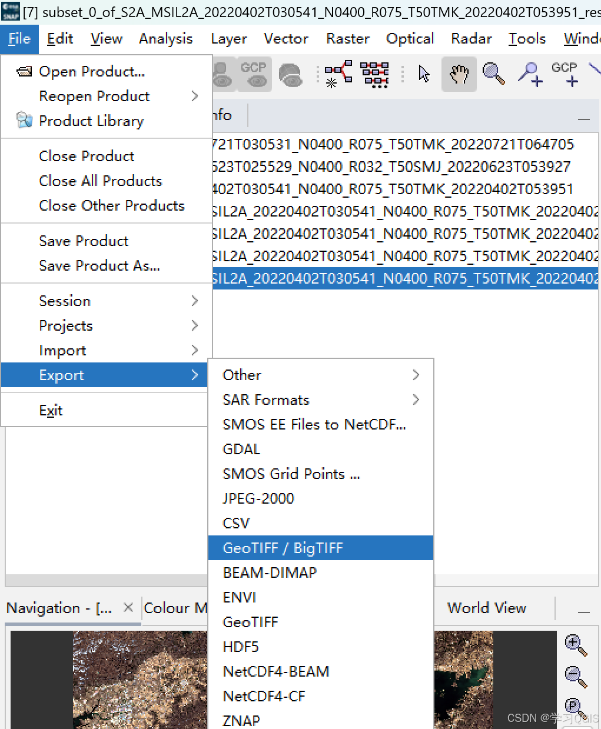Export as JPEG-2000
This screenshot has height=729, width=601.
(321, 498)
